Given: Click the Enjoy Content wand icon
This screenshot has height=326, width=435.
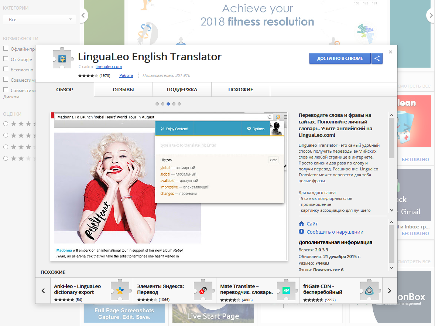Looking at the screenshot, I should (x=162, y=129).
